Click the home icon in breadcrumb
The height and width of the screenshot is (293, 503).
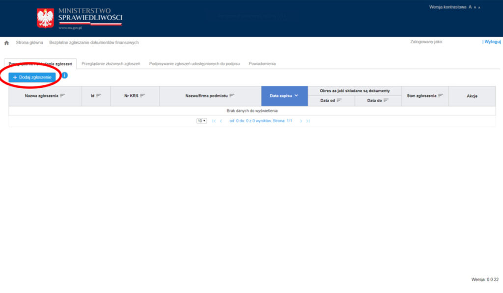[7, 43]
